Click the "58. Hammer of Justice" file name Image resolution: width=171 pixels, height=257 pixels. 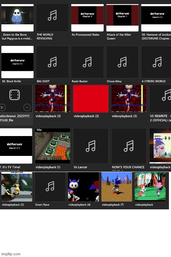tap(156, 37)
